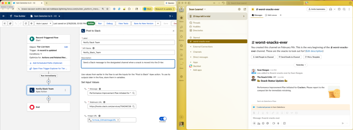
Task: Toggle the Image URL Included switch
Action: 163,118
